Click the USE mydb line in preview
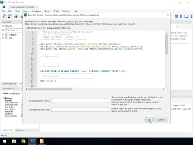 point(48,81)
